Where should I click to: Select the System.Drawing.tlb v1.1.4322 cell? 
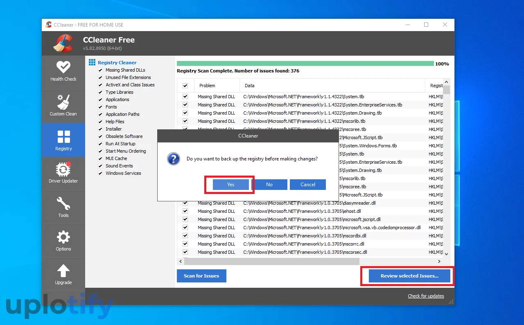tap(312, 113)
